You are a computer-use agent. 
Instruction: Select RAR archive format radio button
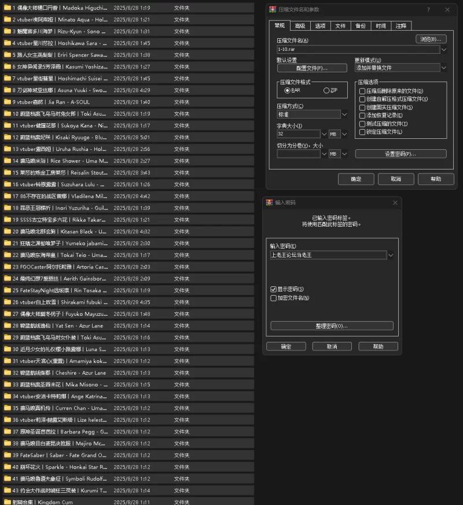[288, 90]
